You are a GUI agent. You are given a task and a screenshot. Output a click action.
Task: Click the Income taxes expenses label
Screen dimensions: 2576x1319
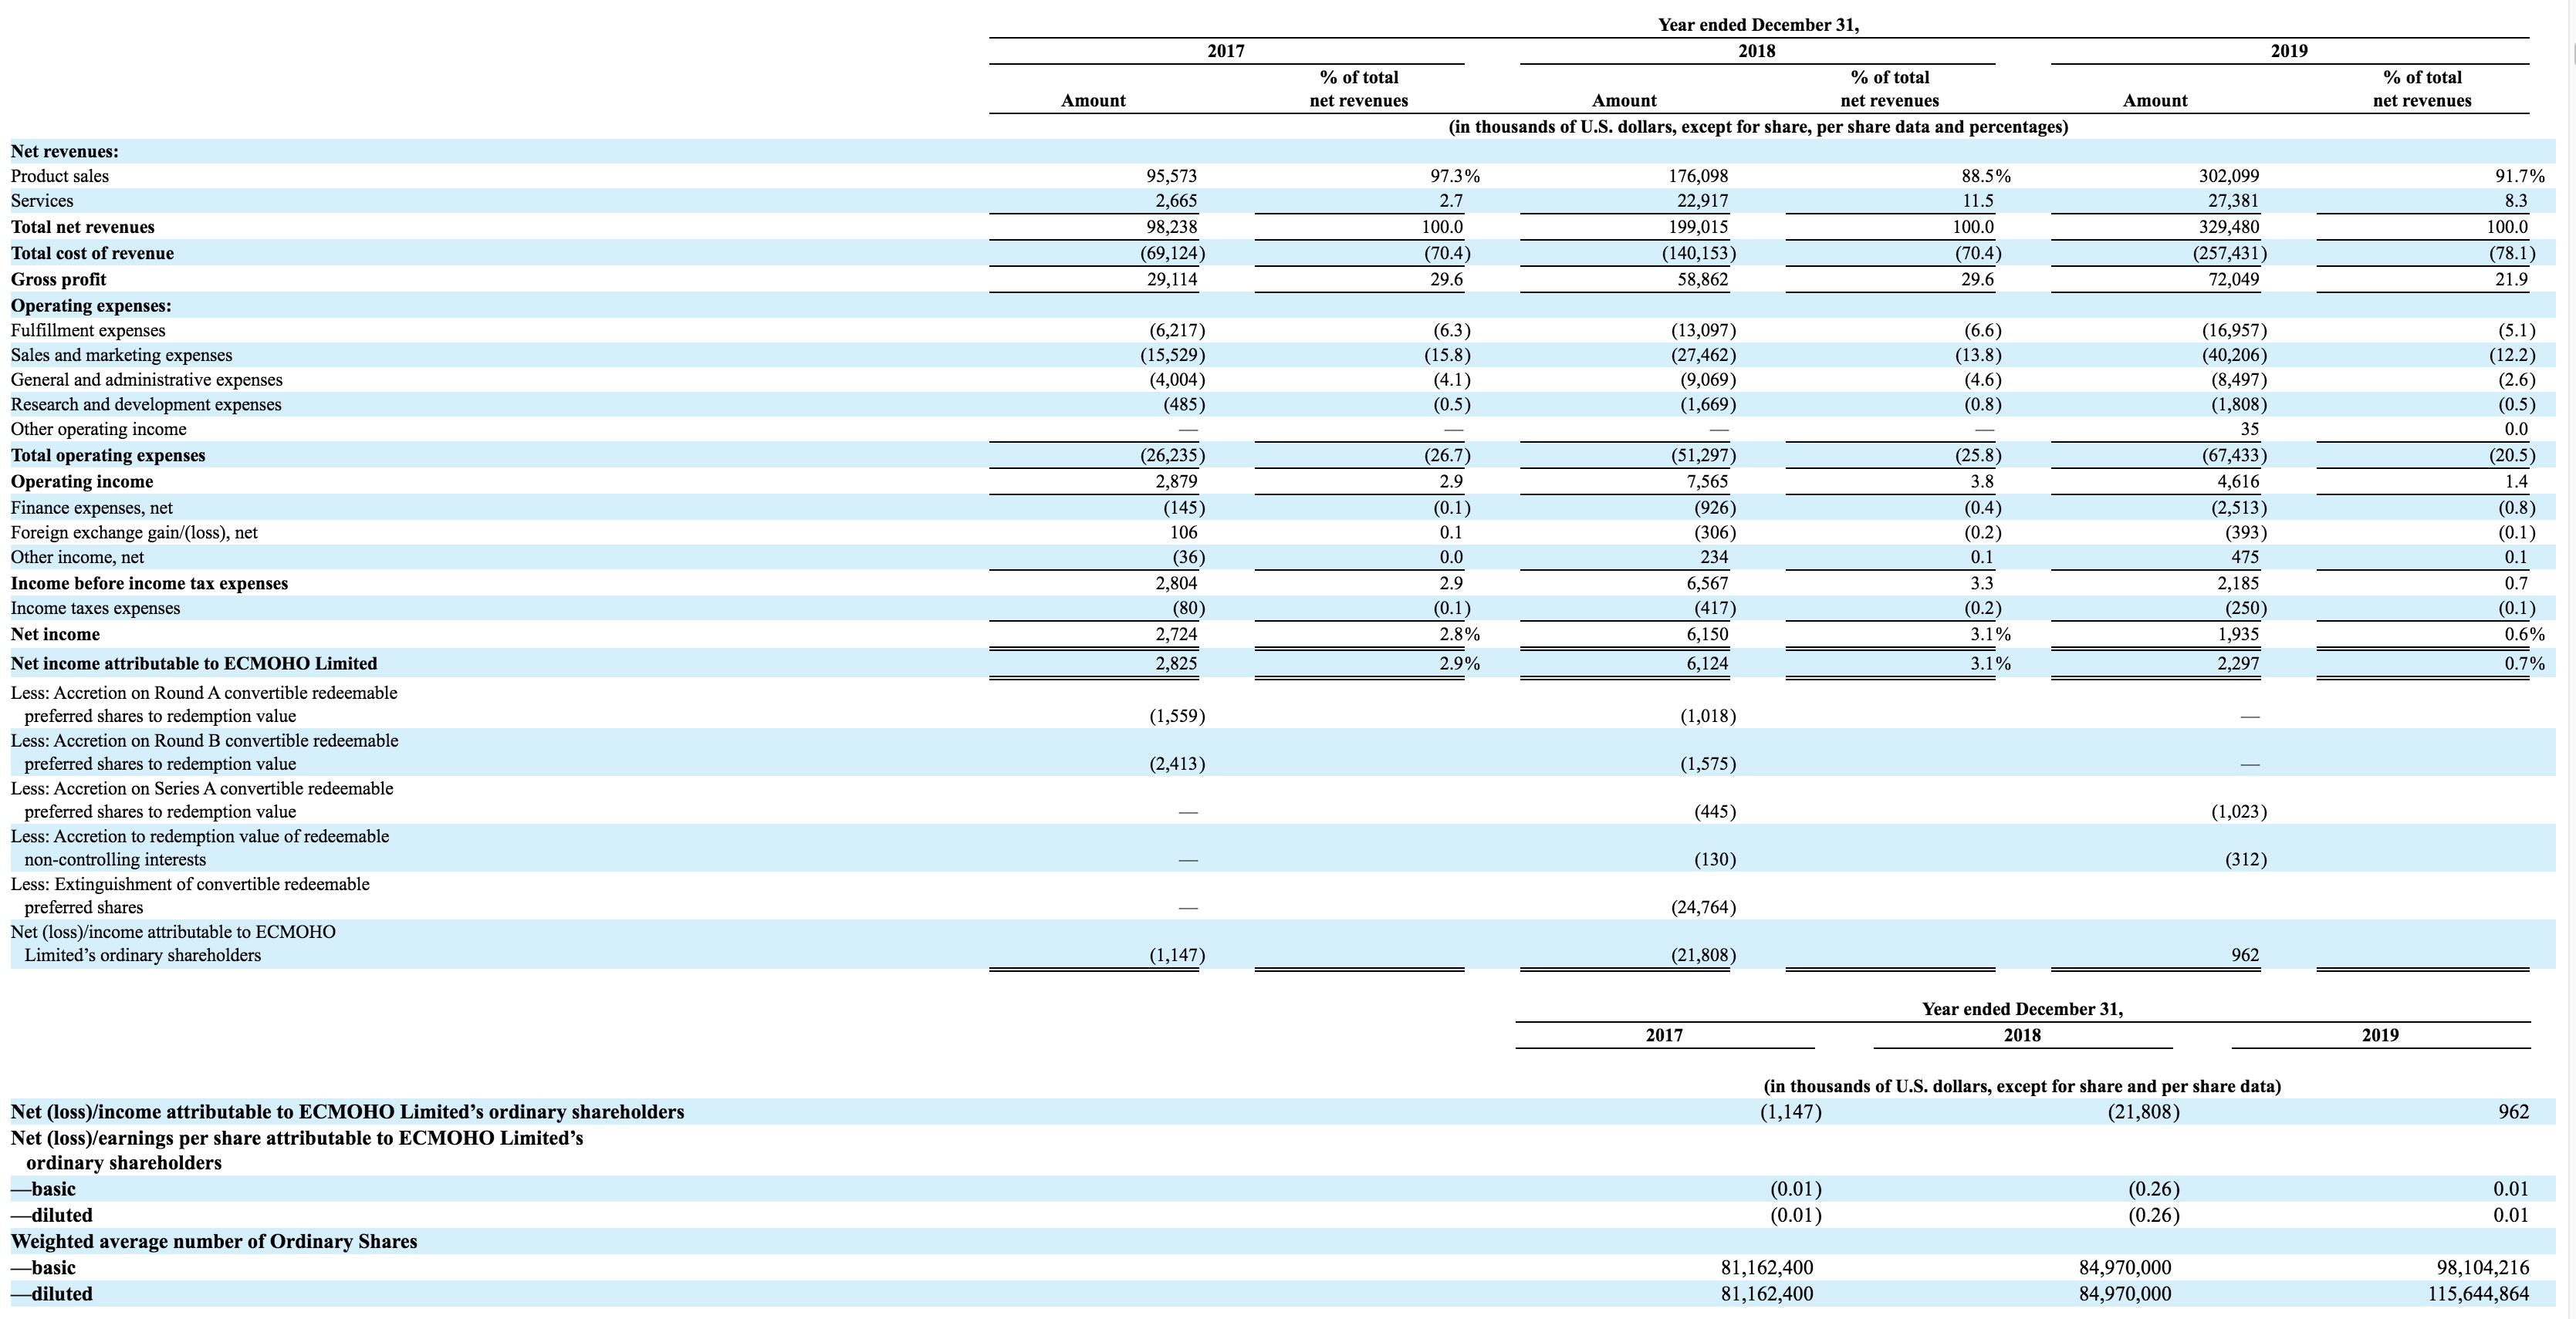96,609
